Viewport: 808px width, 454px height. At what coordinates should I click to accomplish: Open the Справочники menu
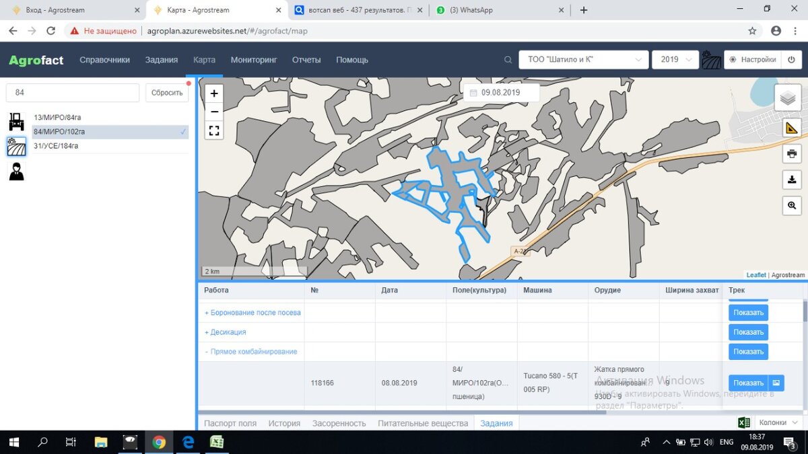point(104,60)
